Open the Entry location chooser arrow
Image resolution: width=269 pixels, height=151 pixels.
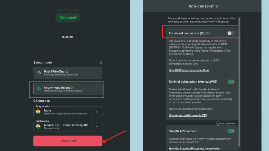(x=97, y=112)
